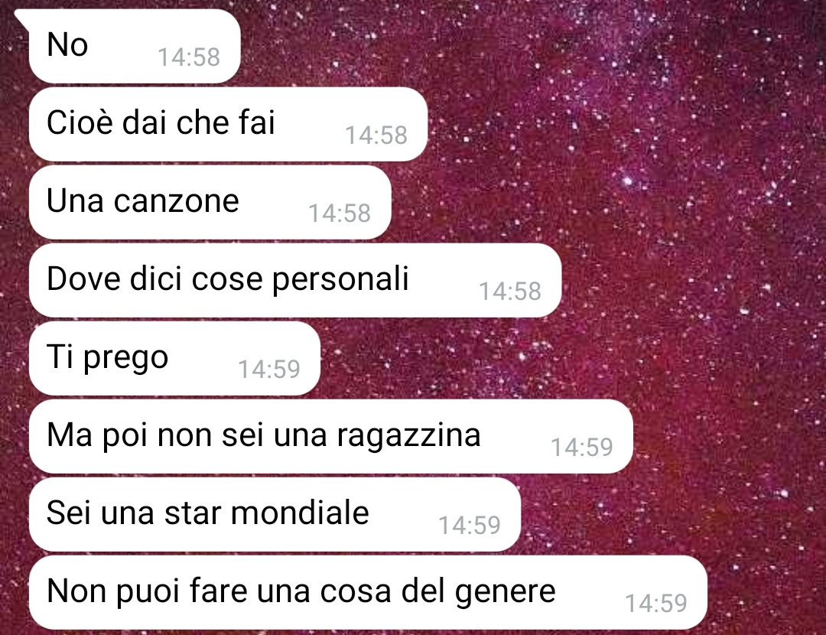826x635 pixels.
Task: Click the timestamp beside "Sei una star mondiale"
Action: coord(470,525)
